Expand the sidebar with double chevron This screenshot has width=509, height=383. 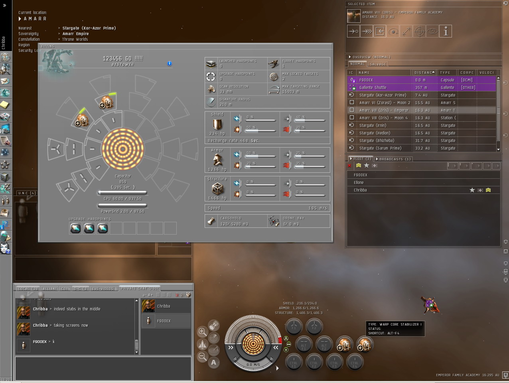click(4, 6)
